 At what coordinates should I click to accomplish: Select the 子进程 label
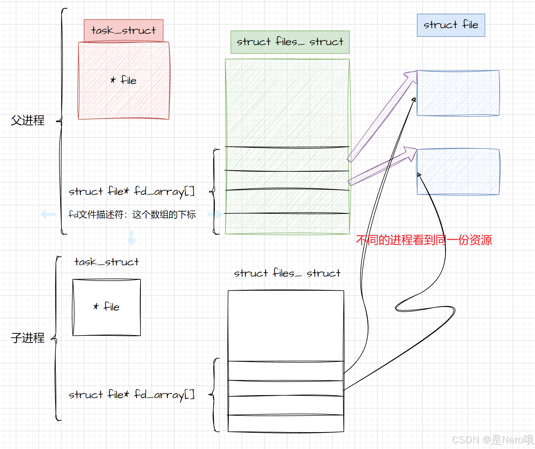(28, 338)
